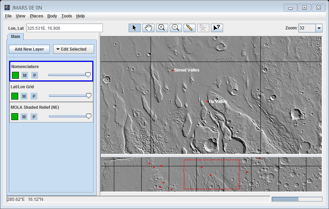Click the Simud Valles landmark marker

tap(173, 70)
